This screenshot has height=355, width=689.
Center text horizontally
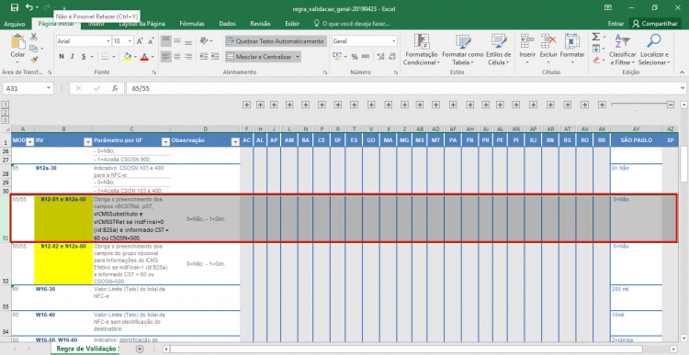177,57
